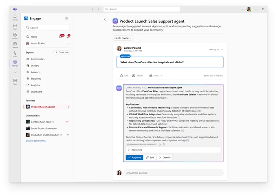Open Chat in the Teams rail
The width and height of the screenshot is (277, 196).
point(15,26)
